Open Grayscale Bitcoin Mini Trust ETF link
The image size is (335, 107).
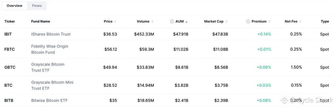click(52, 85)
